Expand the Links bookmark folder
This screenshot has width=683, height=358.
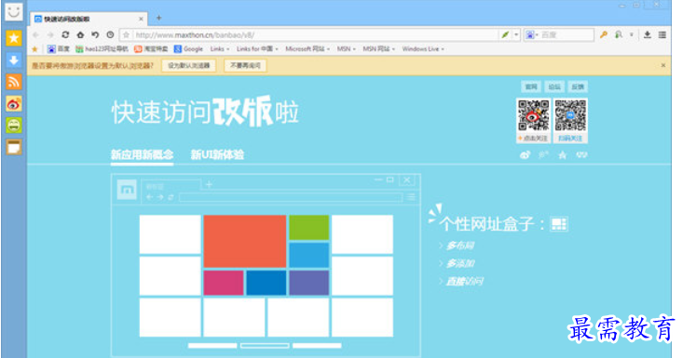pos(220,49)
